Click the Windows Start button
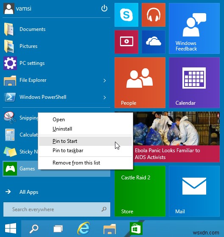Viewport: 224px width, 237px height. coord(11,228)
